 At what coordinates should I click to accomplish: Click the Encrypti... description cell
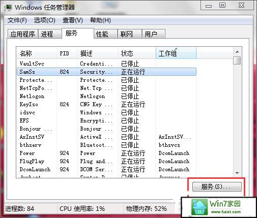click(96, 120)
